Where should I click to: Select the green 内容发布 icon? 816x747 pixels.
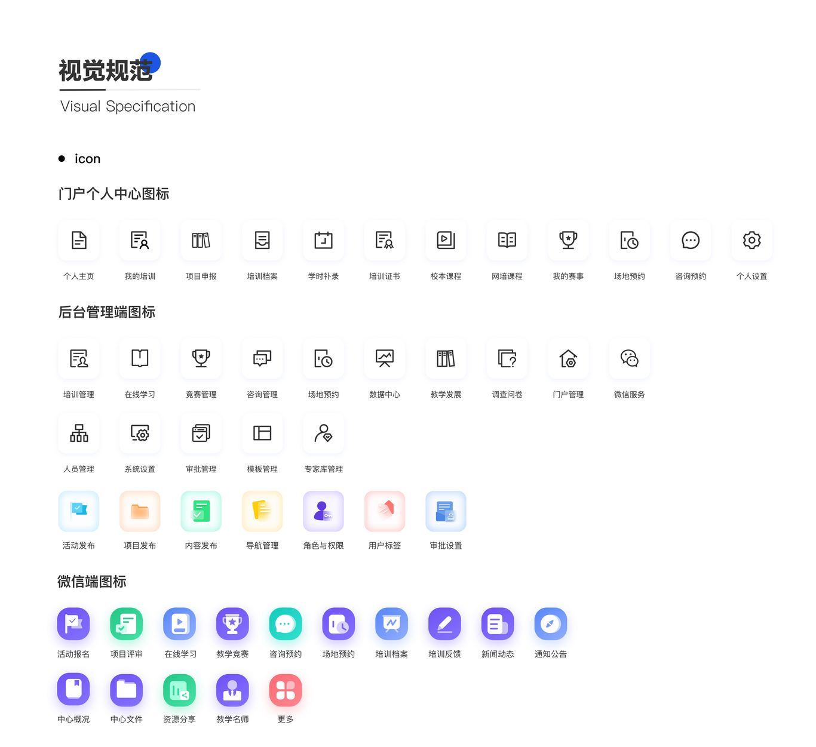coord(201,511)
